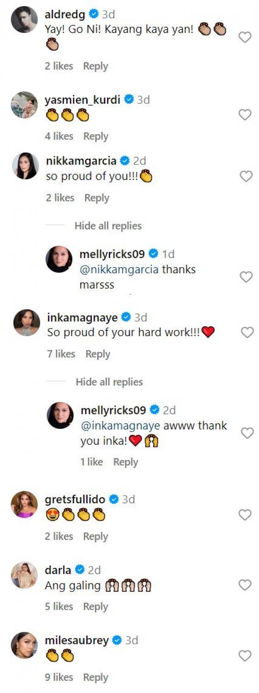Hide all replies under nikkamgarcia's comment

pyautogui.click(x=108, y=226)
